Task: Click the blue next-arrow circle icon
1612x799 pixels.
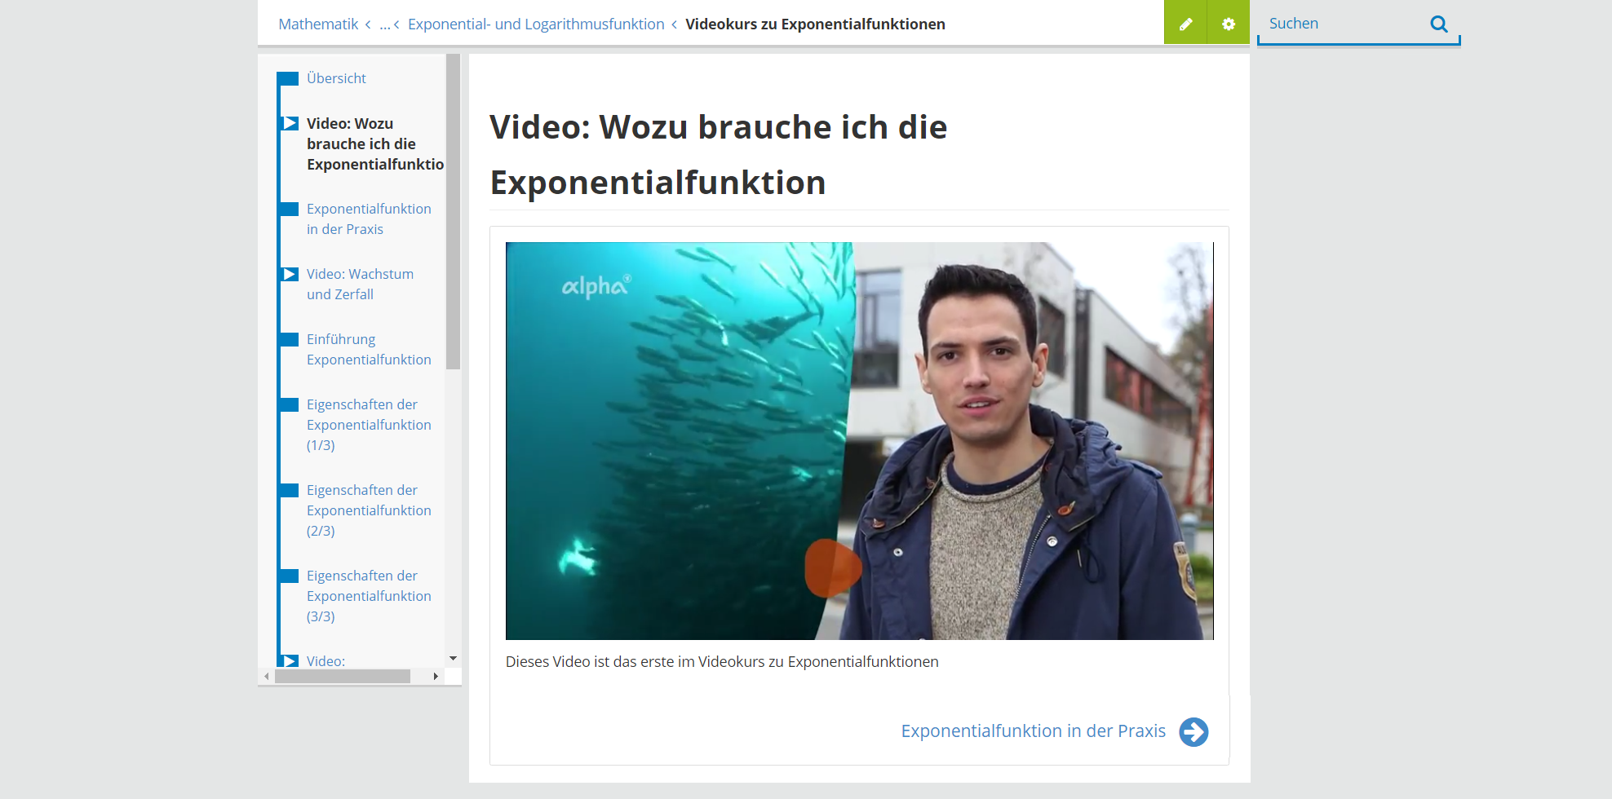Action: coord(1193,731)
